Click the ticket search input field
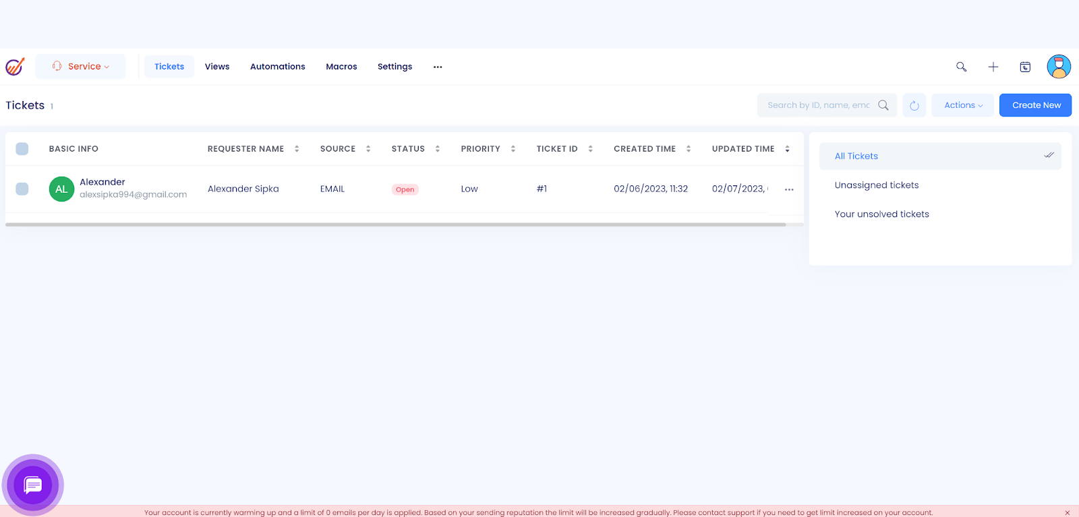Viewport: 1079px width, 517px height. point(818,105)
